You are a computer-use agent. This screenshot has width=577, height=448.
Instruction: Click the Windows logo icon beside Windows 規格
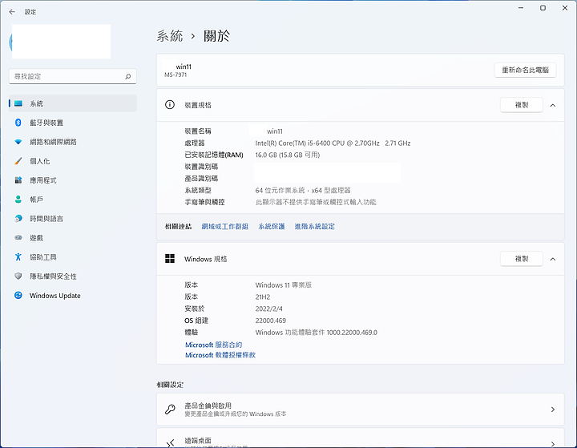(x=170, y=258)
